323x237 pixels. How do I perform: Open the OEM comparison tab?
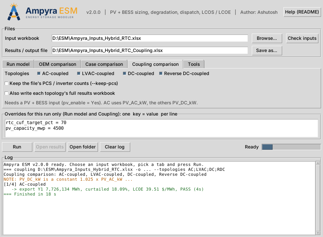point(57,64)
